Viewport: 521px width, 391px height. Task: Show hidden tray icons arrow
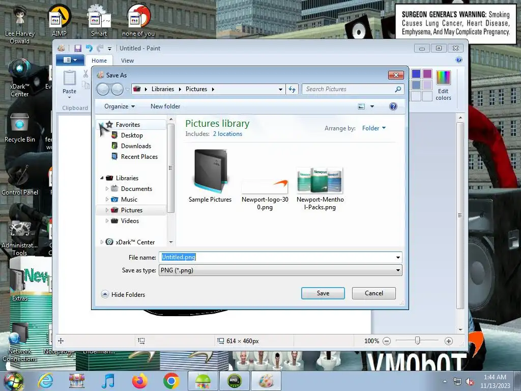pyautogui.click(x=445, y=382)
